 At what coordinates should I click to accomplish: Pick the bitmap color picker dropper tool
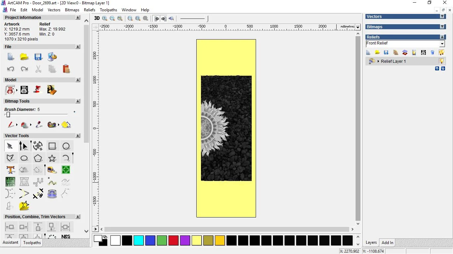click(x=39, y=125)
